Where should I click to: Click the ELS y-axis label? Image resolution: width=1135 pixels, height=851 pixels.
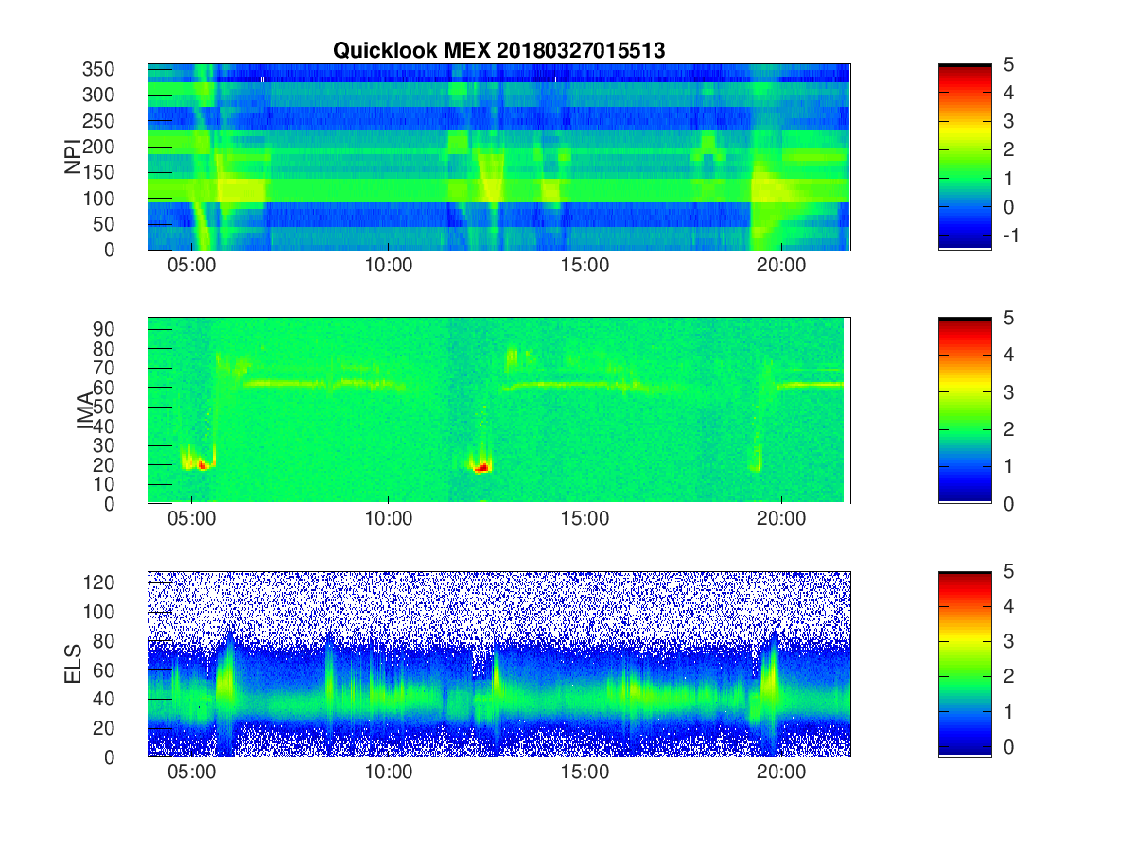[72, 665]
